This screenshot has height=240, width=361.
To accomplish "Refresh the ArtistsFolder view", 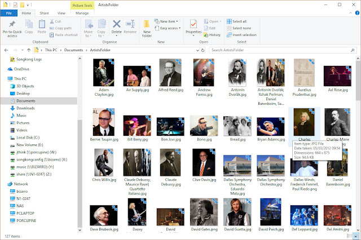I will coord(202,50).
